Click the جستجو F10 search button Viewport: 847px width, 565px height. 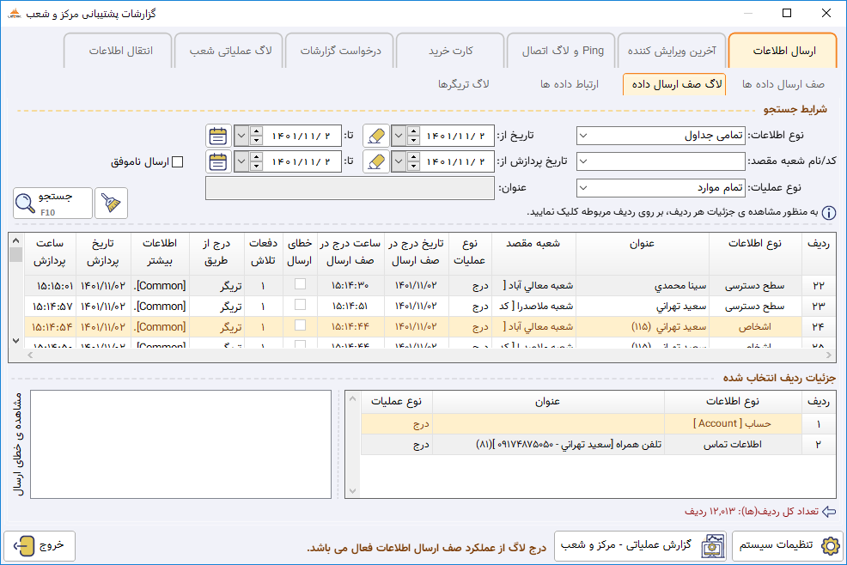pyautogui.click(x=53, y=204)
